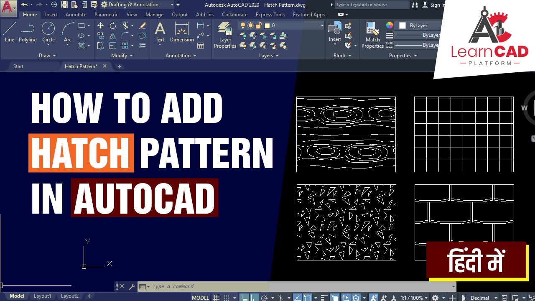Click the Fillet tool icon

coord(125,36)
